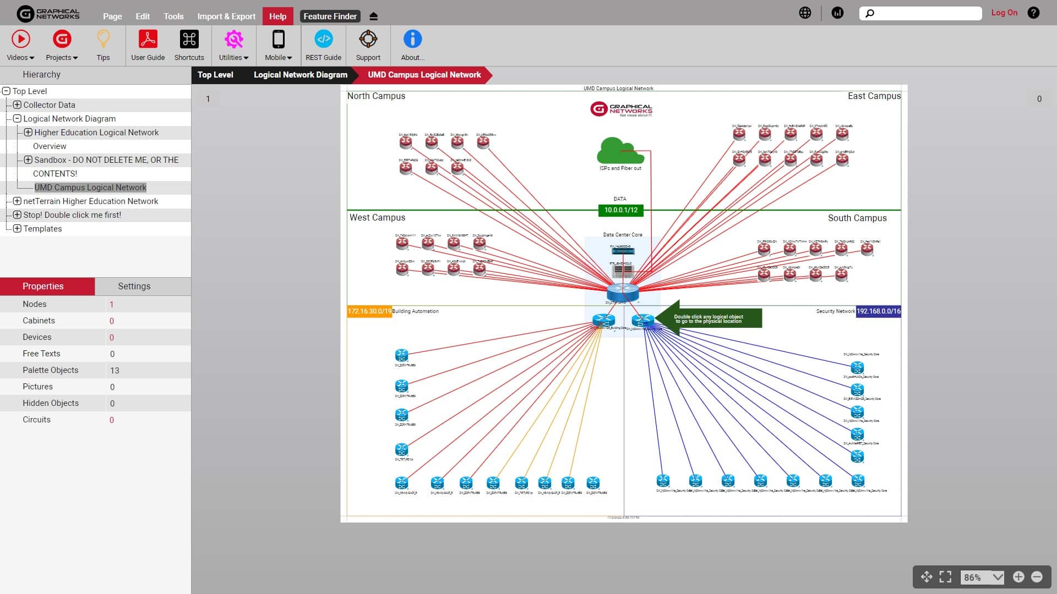Screen dimensions: 1057x594
Task: Collapse the Logical Network Diagram node
Action: pos(17,118)
